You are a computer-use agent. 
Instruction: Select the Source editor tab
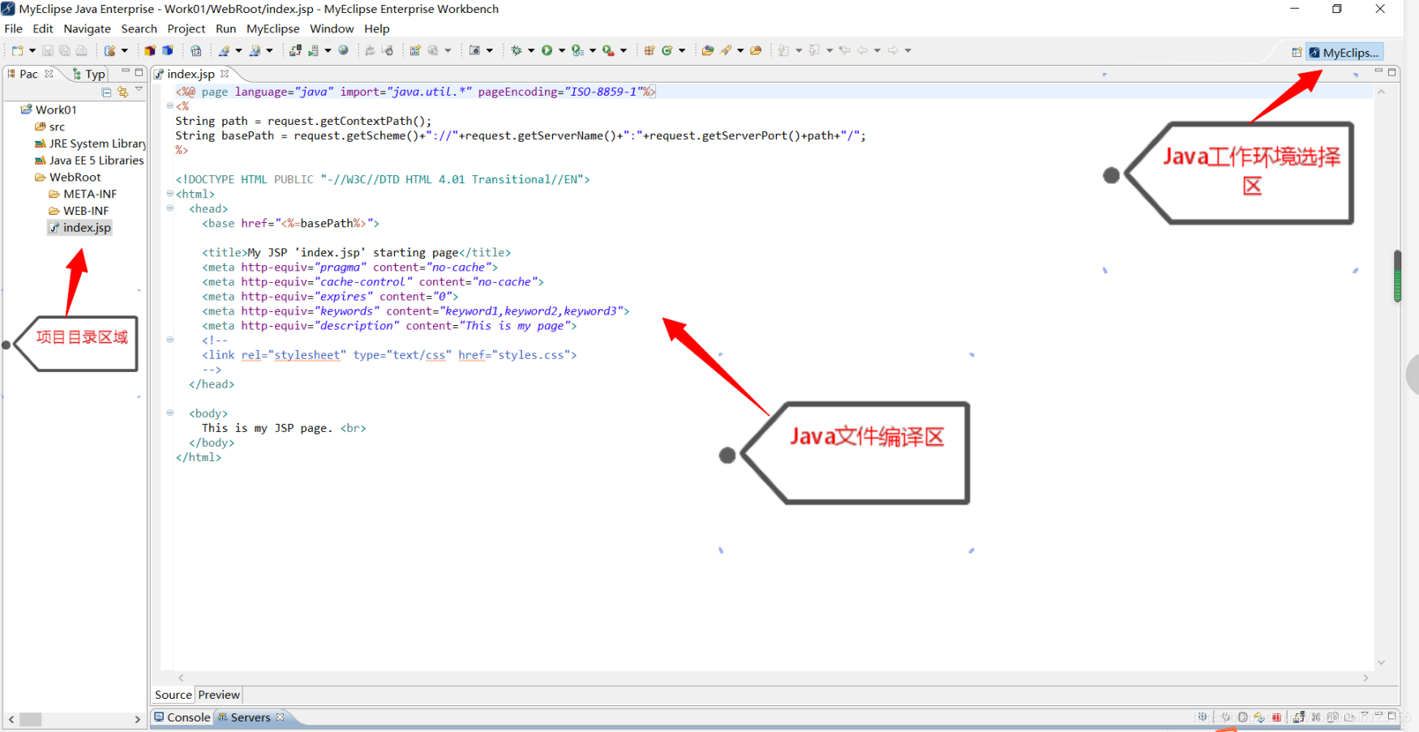pos(174,695)
